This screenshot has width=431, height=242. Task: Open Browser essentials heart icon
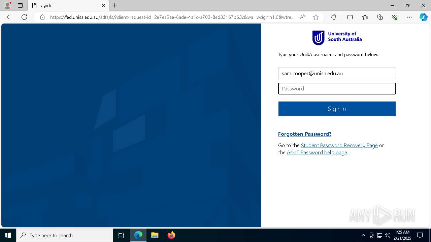395,17
